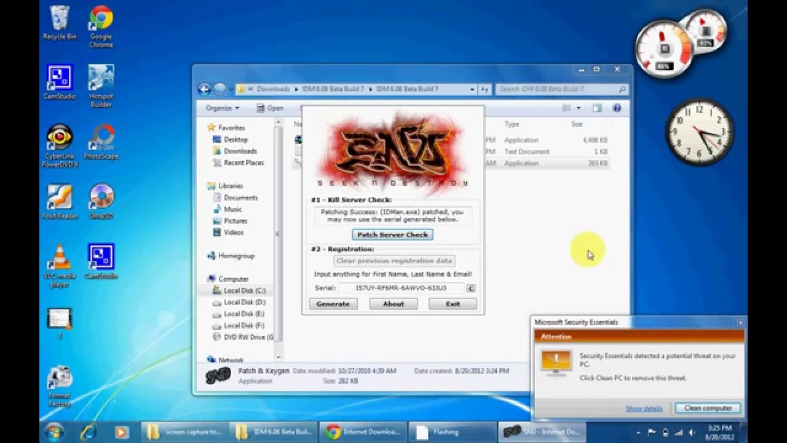Image resolution: width=787 pixels, height=443 pixels.
Task: Switch to screen capture taskbar folder window
Action: 184,432
